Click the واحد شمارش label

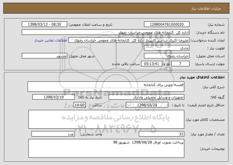[91, 134]
